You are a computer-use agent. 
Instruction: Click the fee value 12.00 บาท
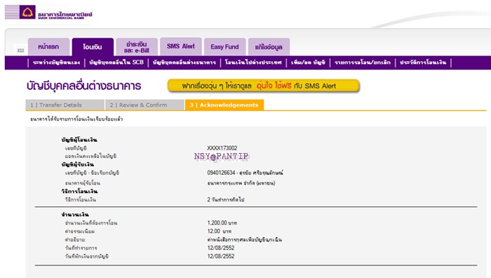219,231
